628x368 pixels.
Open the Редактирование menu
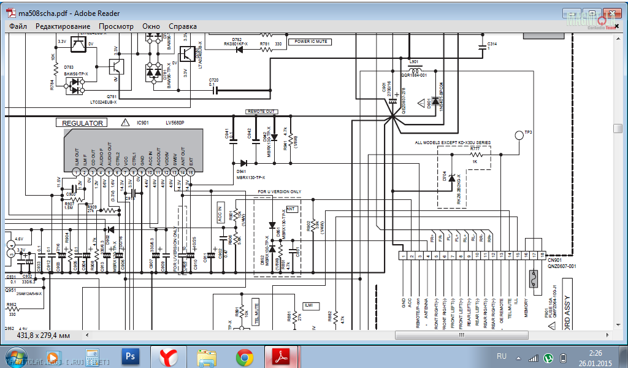click(63, 26)
